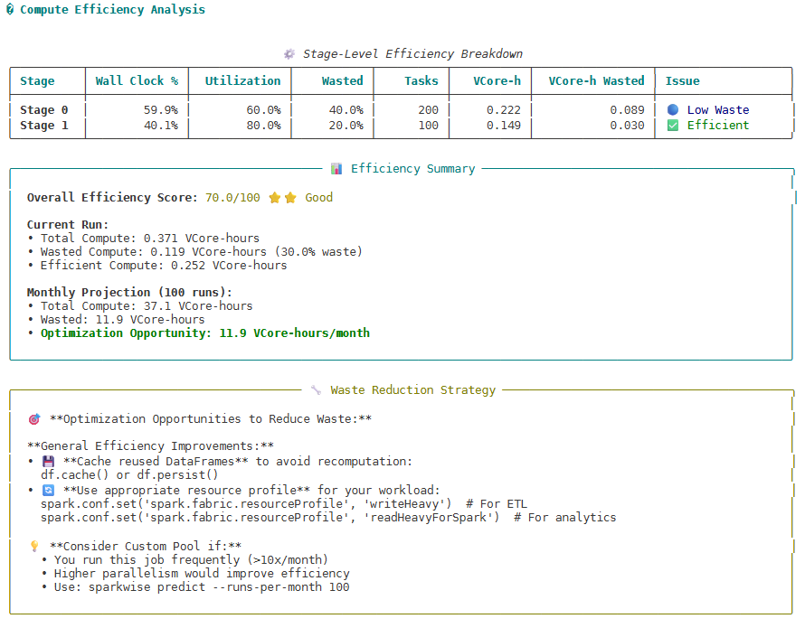Click the bar chart icon beside Efficiency Summary
Viewport: 805px width, 628px height.
tap(336, 169)
